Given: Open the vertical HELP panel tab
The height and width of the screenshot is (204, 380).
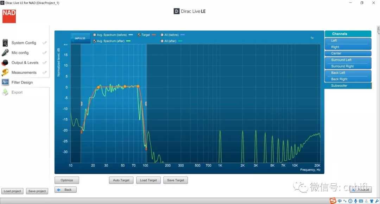Looking at the screenshot, I should [378, 30].
